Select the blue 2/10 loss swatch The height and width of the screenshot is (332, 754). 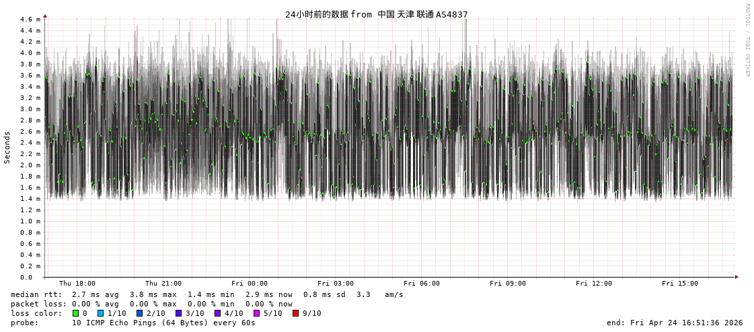(x=139, y=313)
